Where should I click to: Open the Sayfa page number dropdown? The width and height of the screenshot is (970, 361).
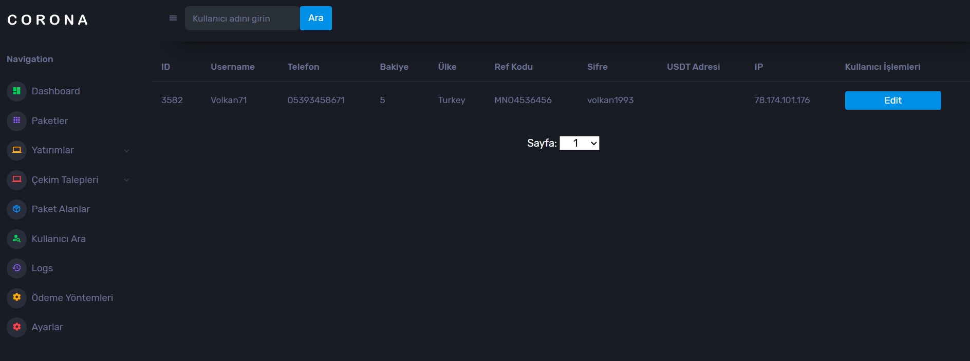[579, 143]
